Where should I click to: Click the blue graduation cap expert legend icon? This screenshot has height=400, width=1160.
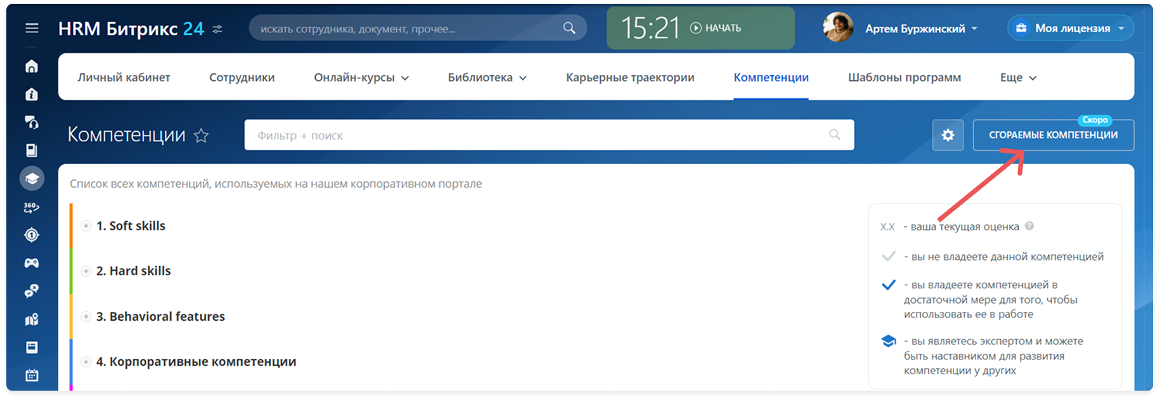tap(889, 341)
